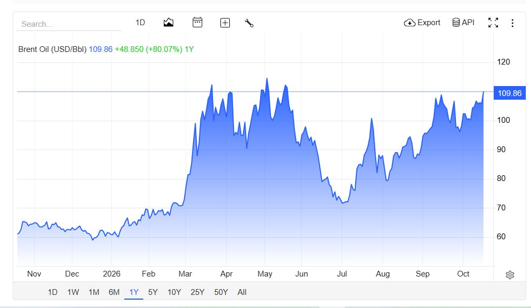Open the chart type icon

[x=168, y=23]
